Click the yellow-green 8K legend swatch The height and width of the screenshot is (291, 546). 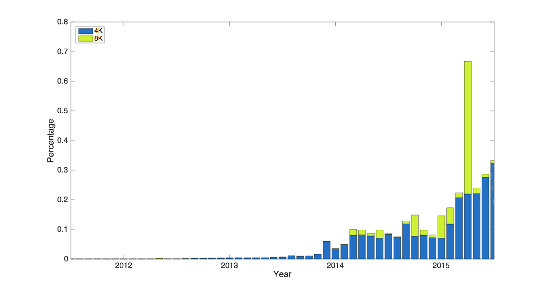(85, 39)
